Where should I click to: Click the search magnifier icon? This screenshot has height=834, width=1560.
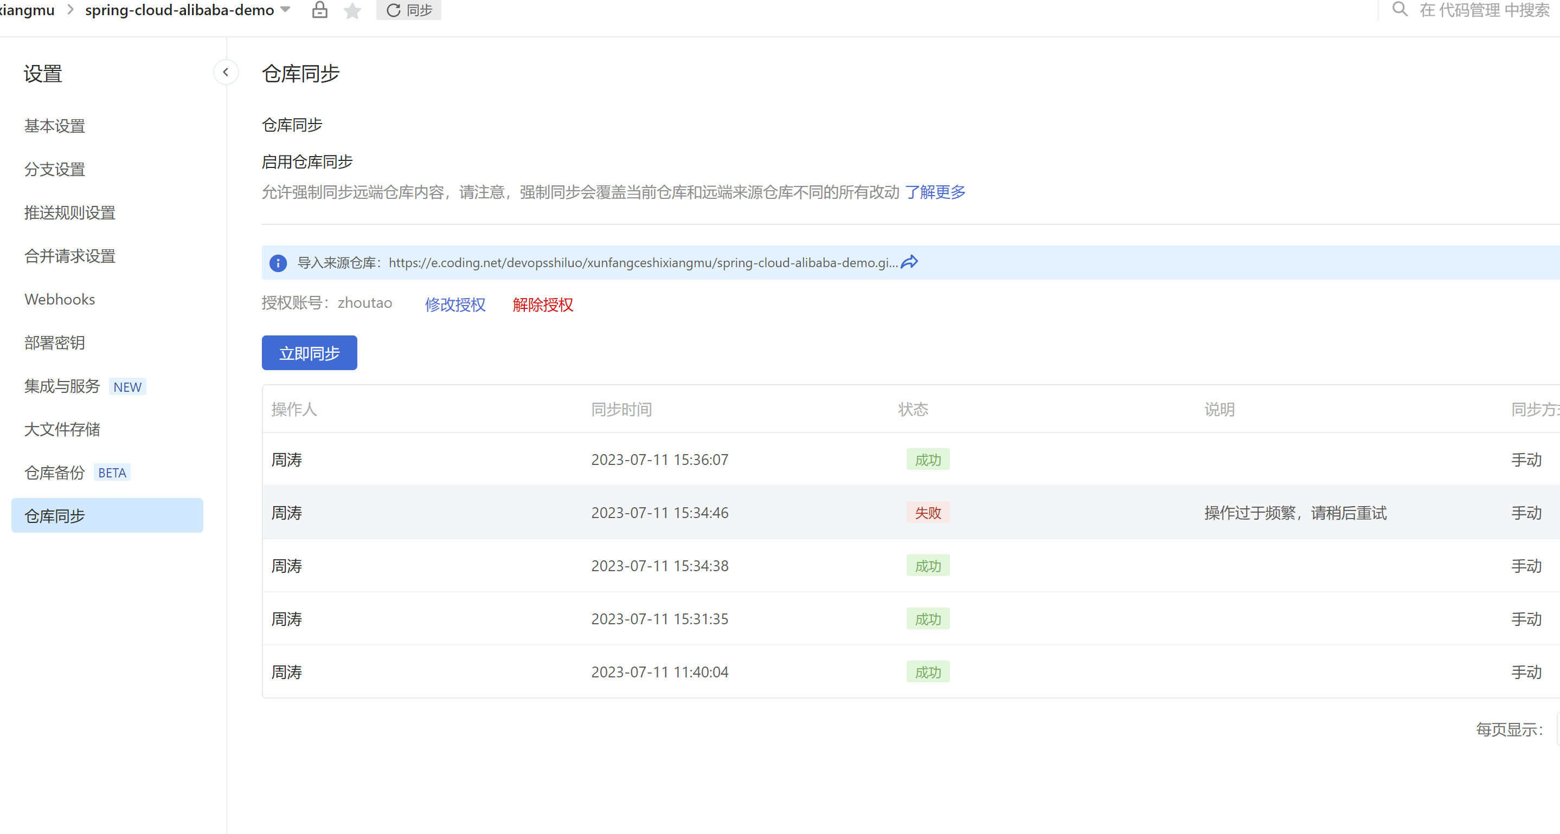click(1399, 10)
